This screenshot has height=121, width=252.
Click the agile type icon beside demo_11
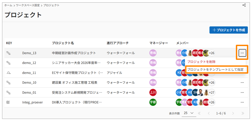[8, 73]
